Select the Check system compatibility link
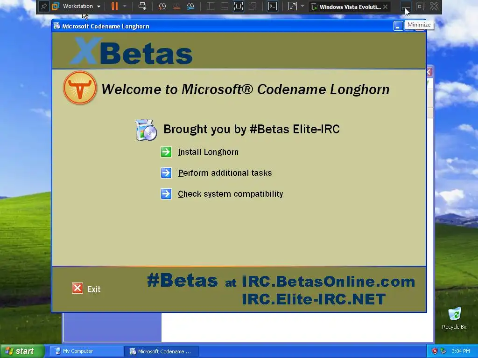 [x=231, y=194]
